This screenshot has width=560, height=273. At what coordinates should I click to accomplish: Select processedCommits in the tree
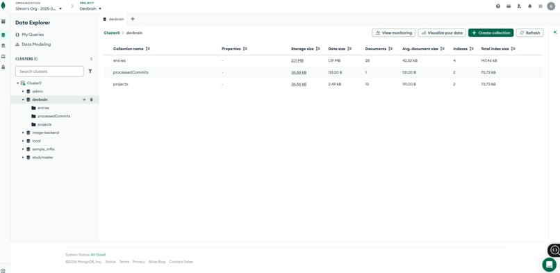pos(54,116)
